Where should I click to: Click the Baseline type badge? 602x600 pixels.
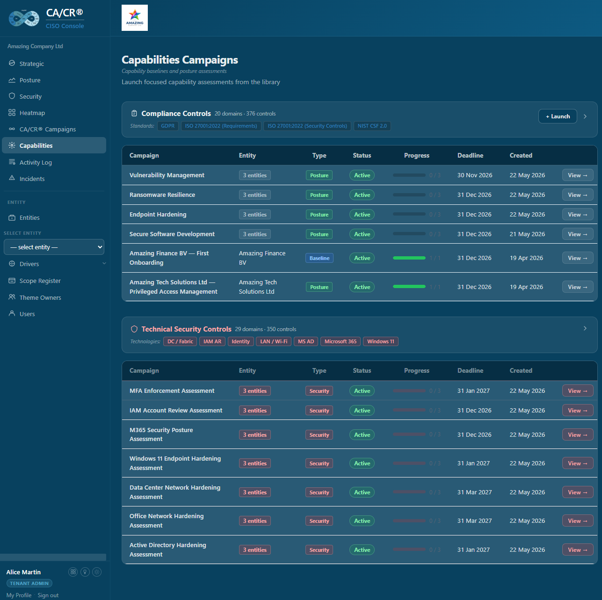click(x=319, y=258)
